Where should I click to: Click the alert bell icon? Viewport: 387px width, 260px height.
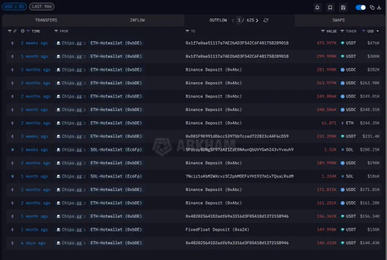(x=318, y=7)
